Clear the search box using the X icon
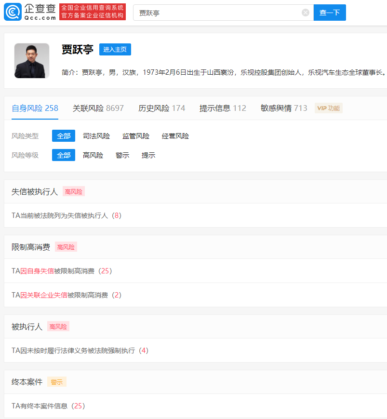Image resolution: width=387 pixels, height=419 pixels. pyautogui.click(x=305, y=13)
